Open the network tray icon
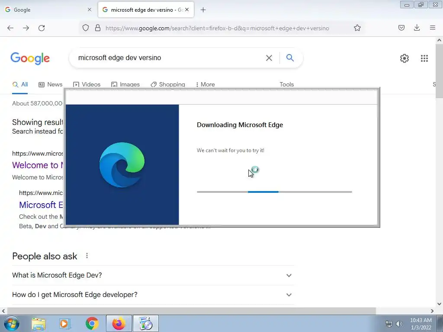Image resolution: width=443 pixels, height=332 pixels. point(389,324)
